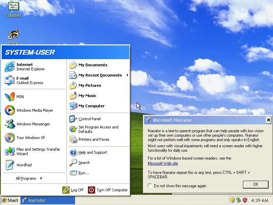Open the My Pictures folder icon
Screen dimensions: 273x205
pyautogui.click(x=73, y=85)
